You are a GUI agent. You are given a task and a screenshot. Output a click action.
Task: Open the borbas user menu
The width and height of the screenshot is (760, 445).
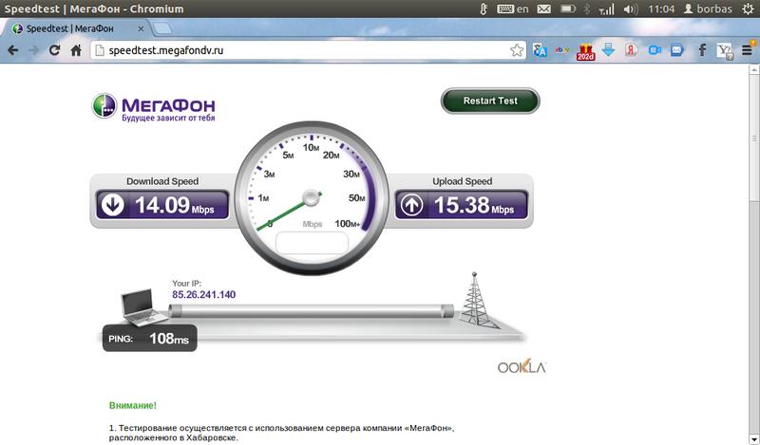tap(708, 9)
